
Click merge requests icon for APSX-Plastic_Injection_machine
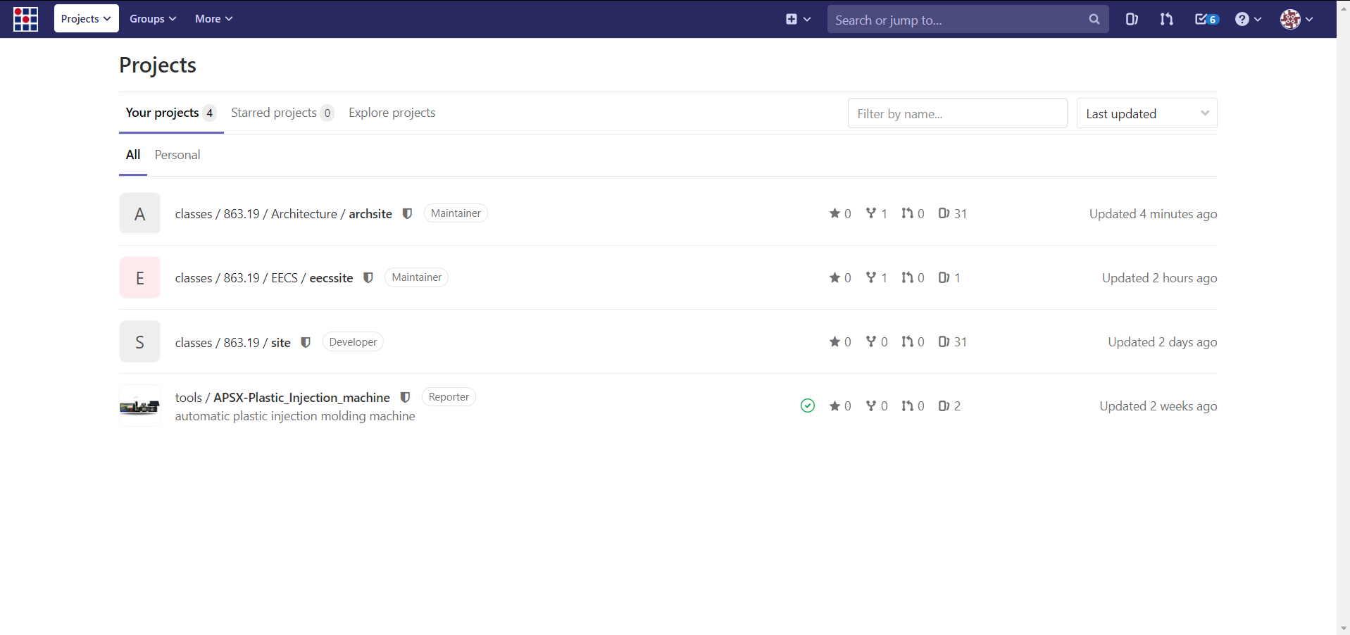(908, 405)
